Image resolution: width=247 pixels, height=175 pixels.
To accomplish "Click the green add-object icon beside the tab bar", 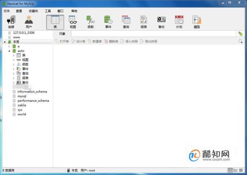I will coord(240,34).
